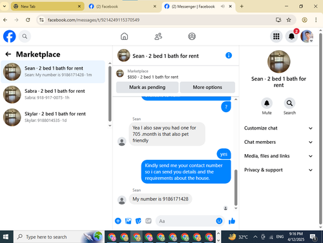Open Windows Start button
323x243 pixels.
pyautogui.click(x=6, y=237)
